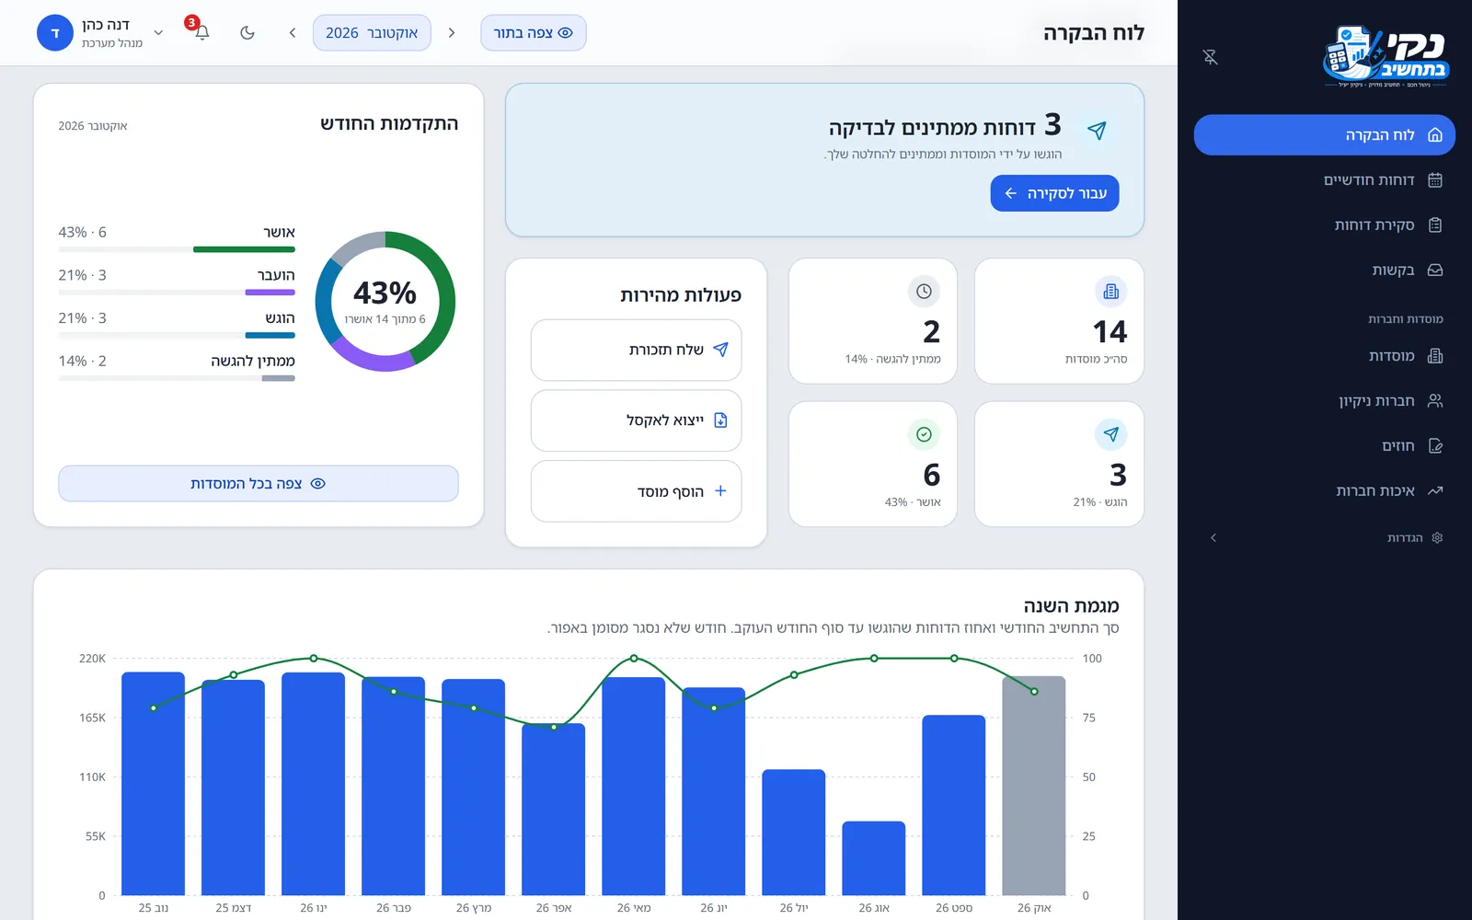Screen dimensions: 1472x920
Task: Go to previous month with left chevron
Action: tap(293, 32)
